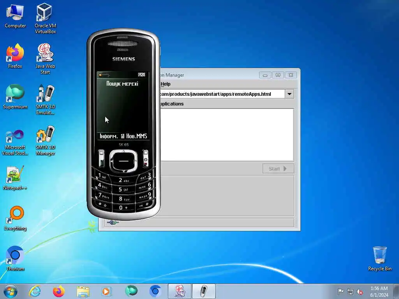The height and width of the screenshot is (299, 399).
Task: Click the Show desktop strip at the taskbar's end
Action: pyautogui.click(x=396, y=291)
